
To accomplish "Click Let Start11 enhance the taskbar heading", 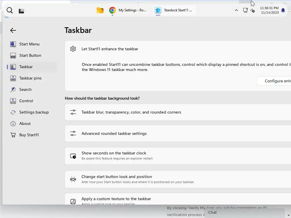I will (110, 49).
